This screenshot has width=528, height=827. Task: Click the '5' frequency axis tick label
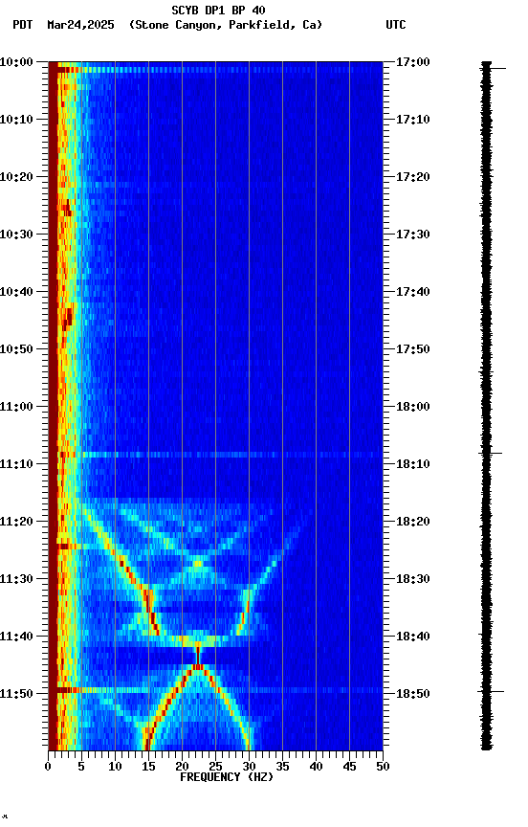pyautogui.click(x=81, y=767)
